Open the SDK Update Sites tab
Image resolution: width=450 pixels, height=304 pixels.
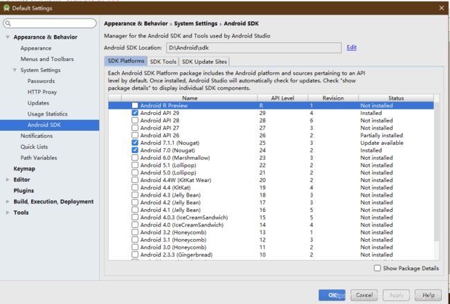pos(204,62)
